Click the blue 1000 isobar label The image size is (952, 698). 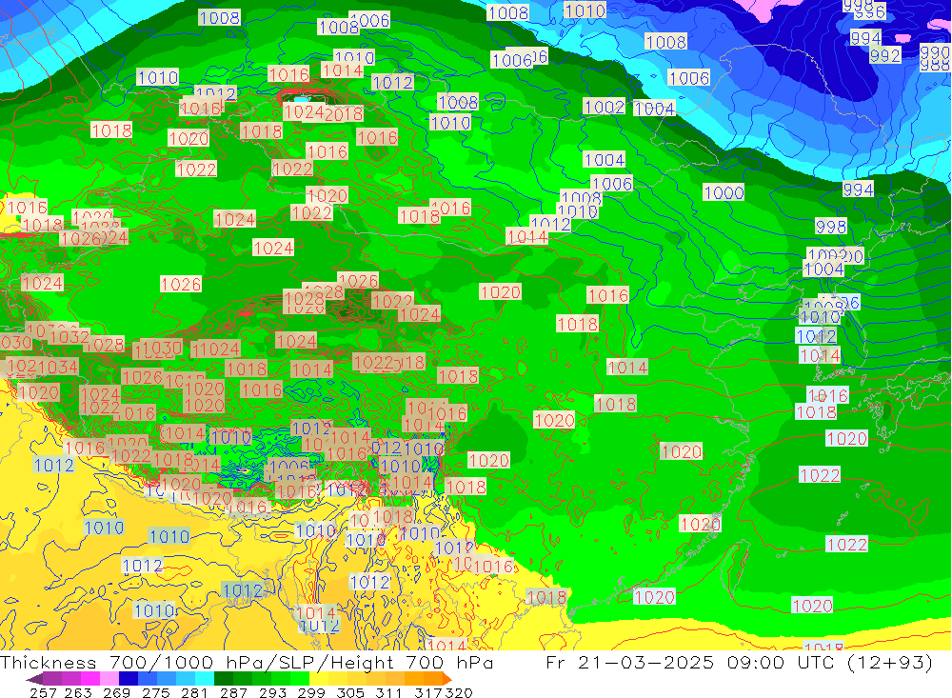tap(724, 192)
